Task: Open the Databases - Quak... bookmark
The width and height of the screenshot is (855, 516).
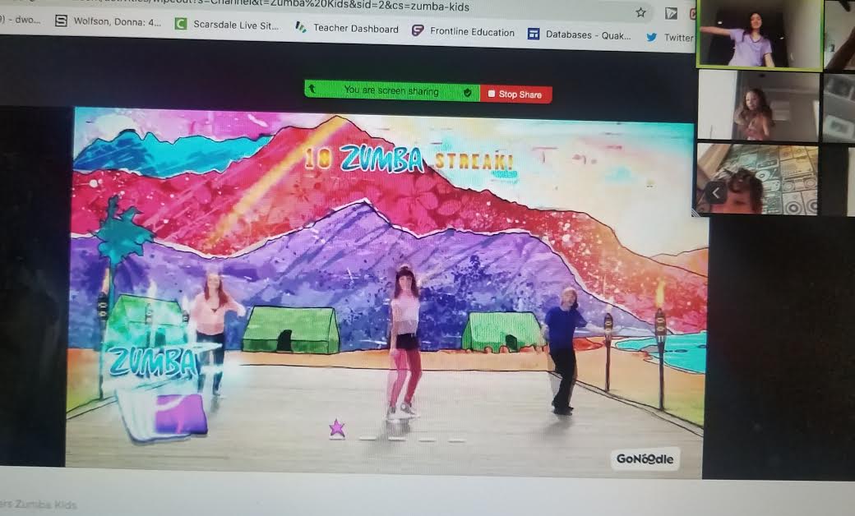Action: pos(579,35)
